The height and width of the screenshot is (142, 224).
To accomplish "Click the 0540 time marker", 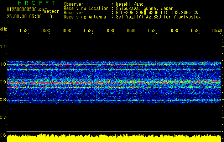I will (217, 31).
